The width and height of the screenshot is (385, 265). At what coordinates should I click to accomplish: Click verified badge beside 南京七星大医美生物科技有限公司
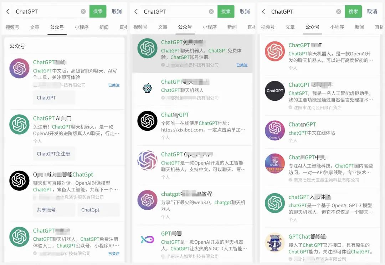[290, 180]
